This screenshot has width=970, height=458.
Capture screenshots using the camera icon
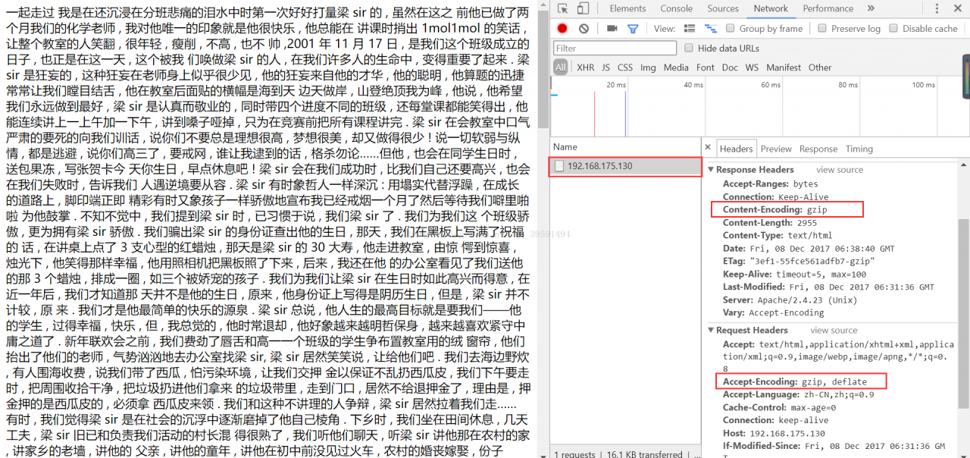[612, 28]
